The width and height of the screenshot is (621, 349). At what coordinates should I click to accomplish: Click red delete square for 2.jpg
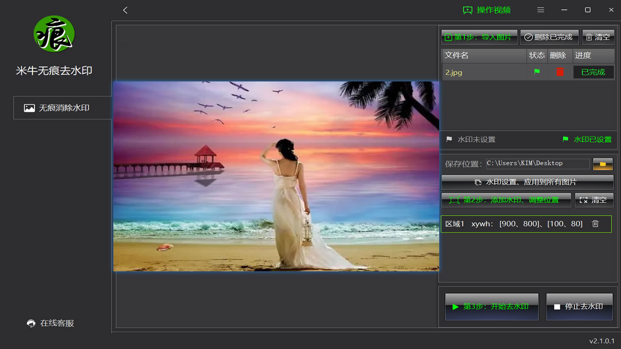[x=560, y=72]
